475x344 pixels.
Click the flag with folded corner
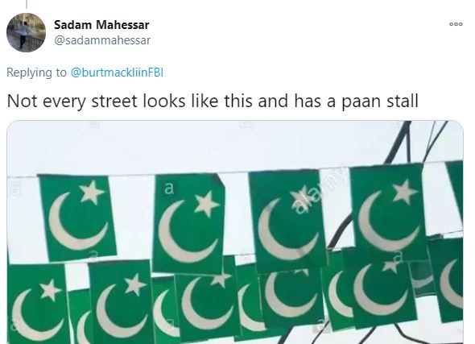pos(189,224)
